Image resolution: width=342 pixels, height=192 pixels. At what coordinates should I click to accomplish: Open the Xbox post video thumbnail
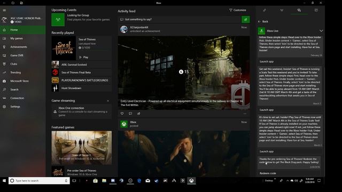(184, 154)
